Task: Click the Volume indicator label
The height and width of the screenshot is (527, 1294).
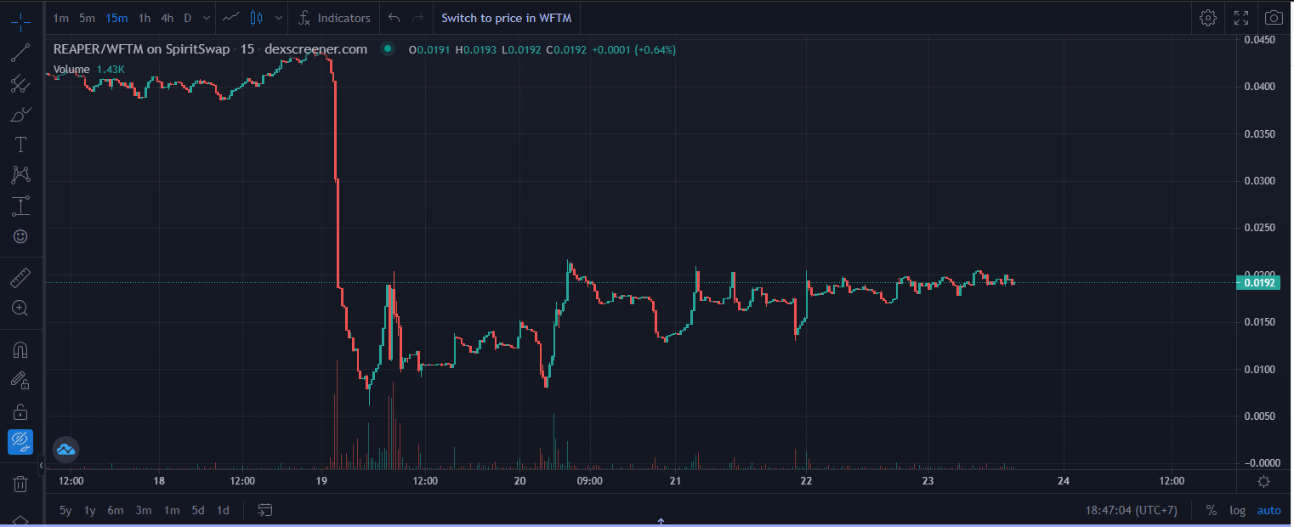Action: [x=71, y=69]
